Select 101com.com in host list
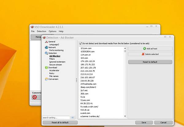This screenshot has height=127, width=184. click(86, 48)
